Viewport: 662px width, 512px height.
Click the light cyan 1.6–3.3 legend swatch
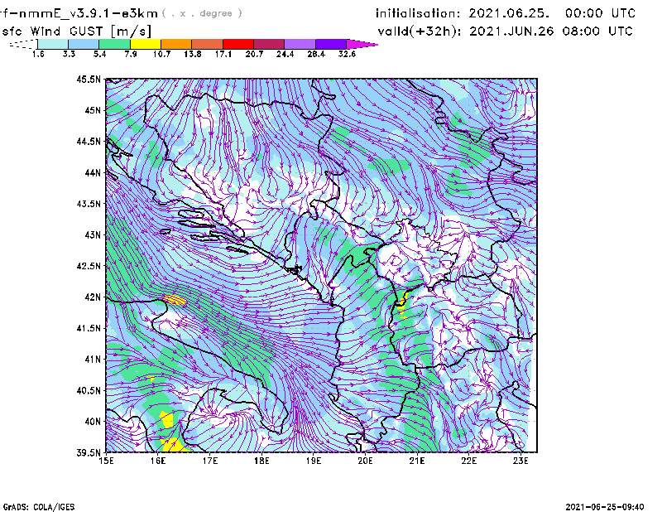point(53,44)
